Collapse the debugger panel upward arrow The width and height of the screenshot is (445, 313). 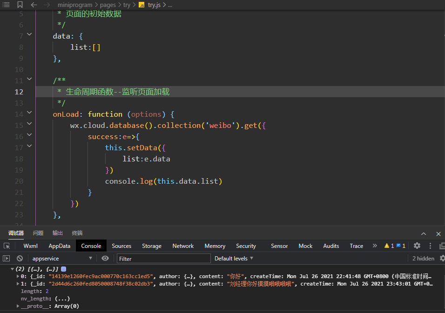click(x=424, y=233)
